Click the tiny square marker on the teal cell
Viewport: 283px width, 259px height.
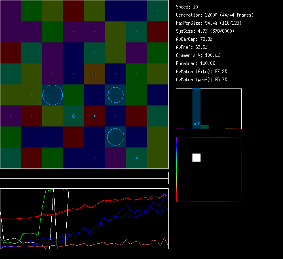point(137,158)
